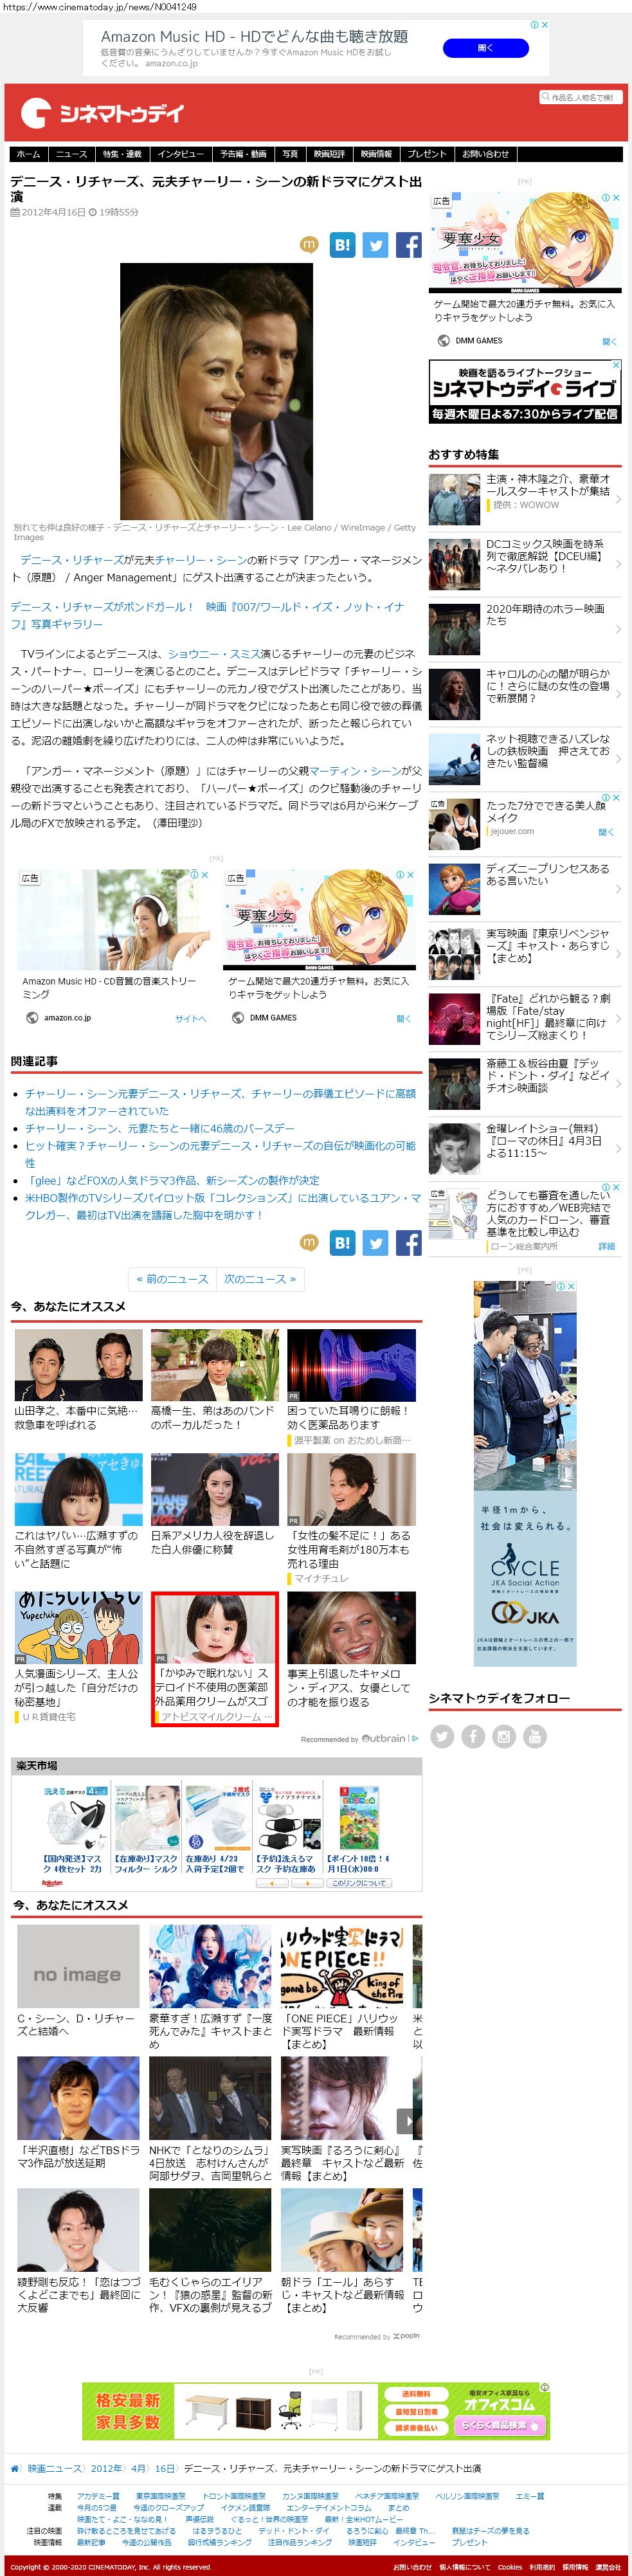Click the Facebook share icon above the article photo
Screen dimensions: 632x2576
pos(408,245)
